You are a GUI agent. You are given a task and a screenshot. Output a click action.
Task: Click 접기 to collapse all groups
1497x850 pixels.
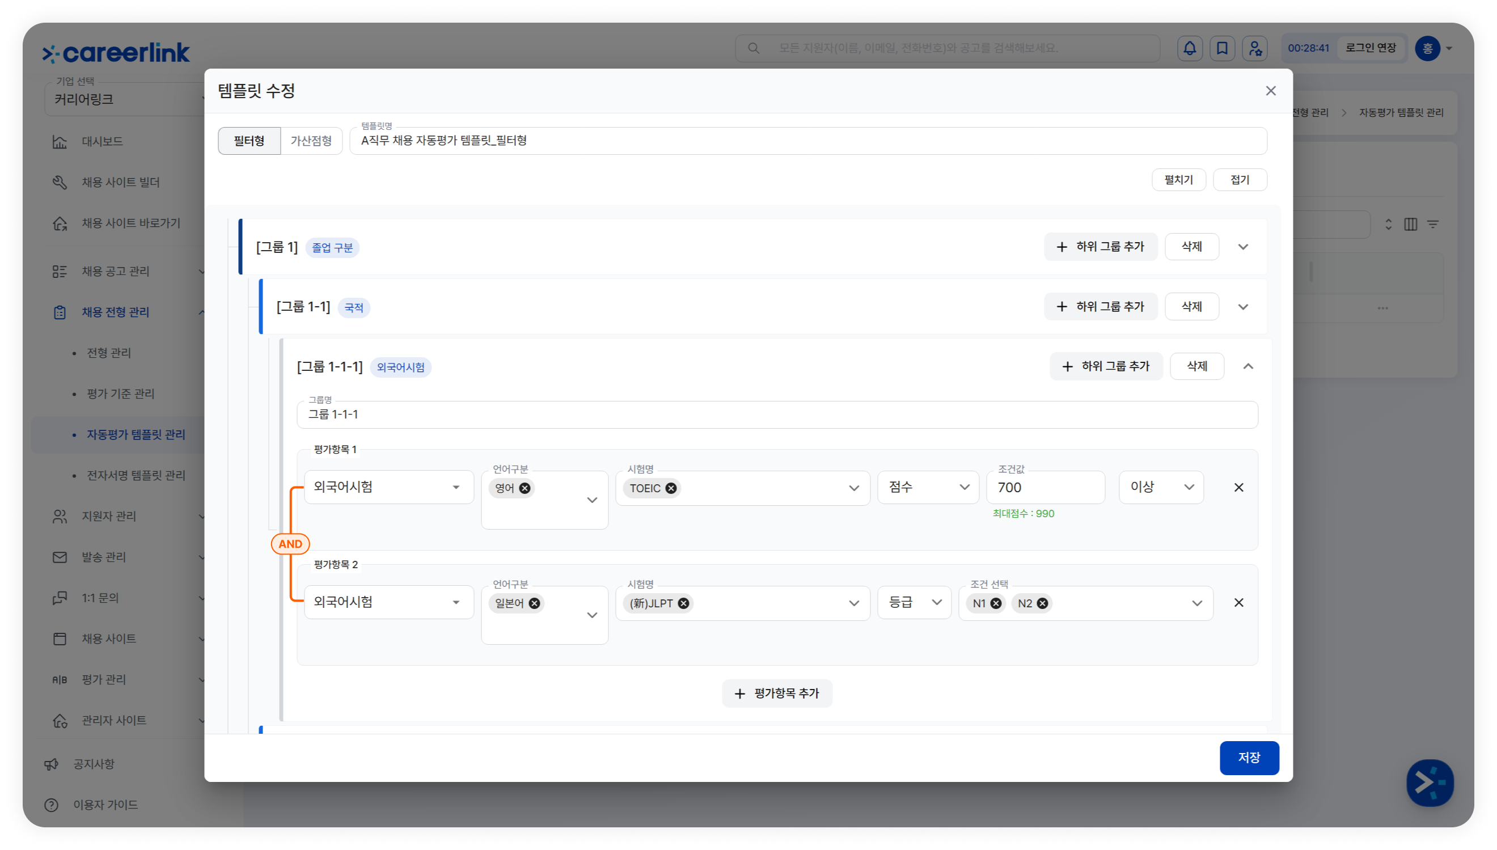click(1240, 180)
